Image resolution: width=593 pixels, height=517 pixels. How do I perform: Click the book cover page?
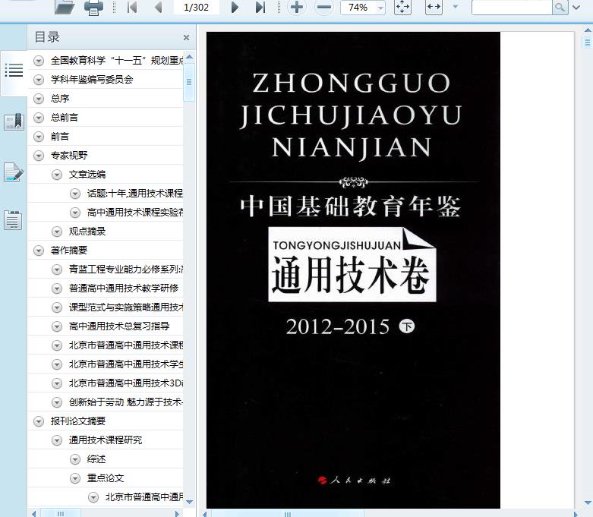pos(353,270)
